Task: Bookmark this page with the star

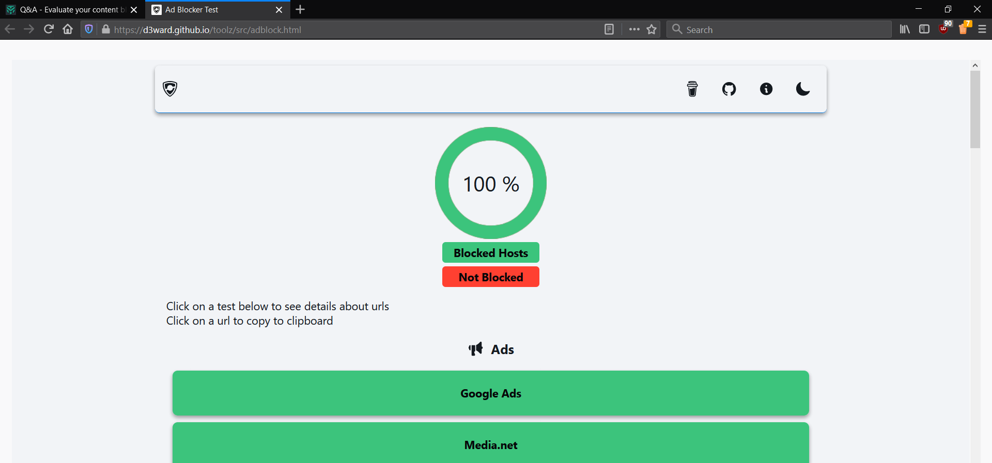Action: point(652,29)
